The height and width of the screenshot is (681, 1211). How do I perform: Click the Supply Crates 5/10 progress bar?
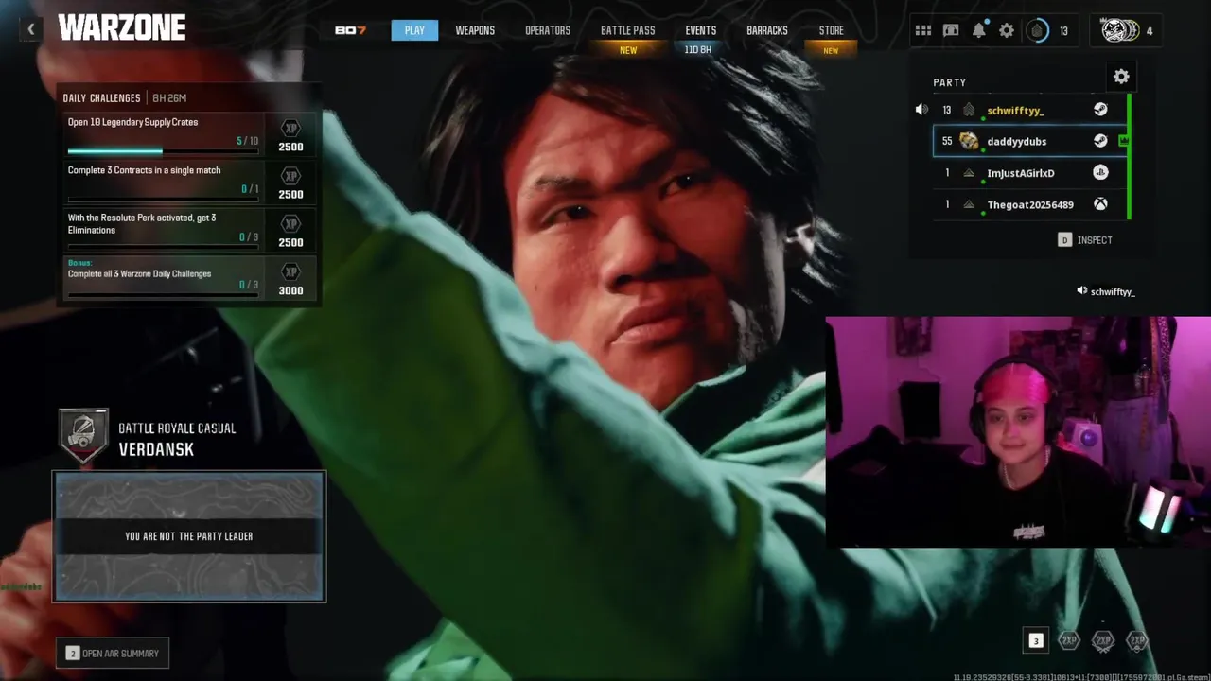pyautogui.click(x=163, y=151)
